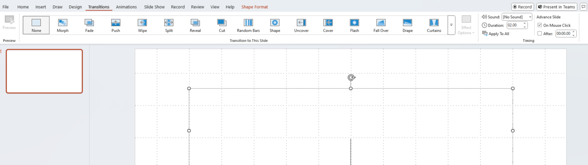Apply the Flash transition
The image size is (588, 165).
pos(355,25)
